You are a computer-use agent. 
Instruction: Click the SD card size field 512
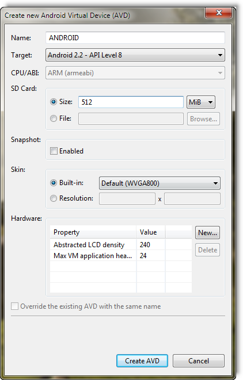pos(131,102)
